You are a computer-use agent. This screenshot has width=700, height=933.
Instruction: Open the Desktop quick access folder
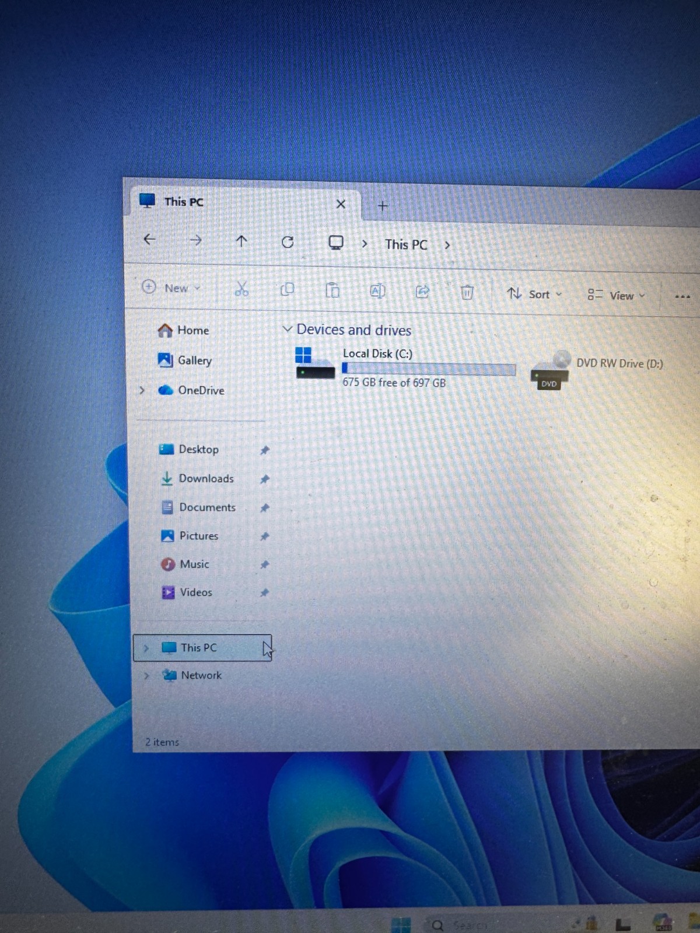coord(189,449)
